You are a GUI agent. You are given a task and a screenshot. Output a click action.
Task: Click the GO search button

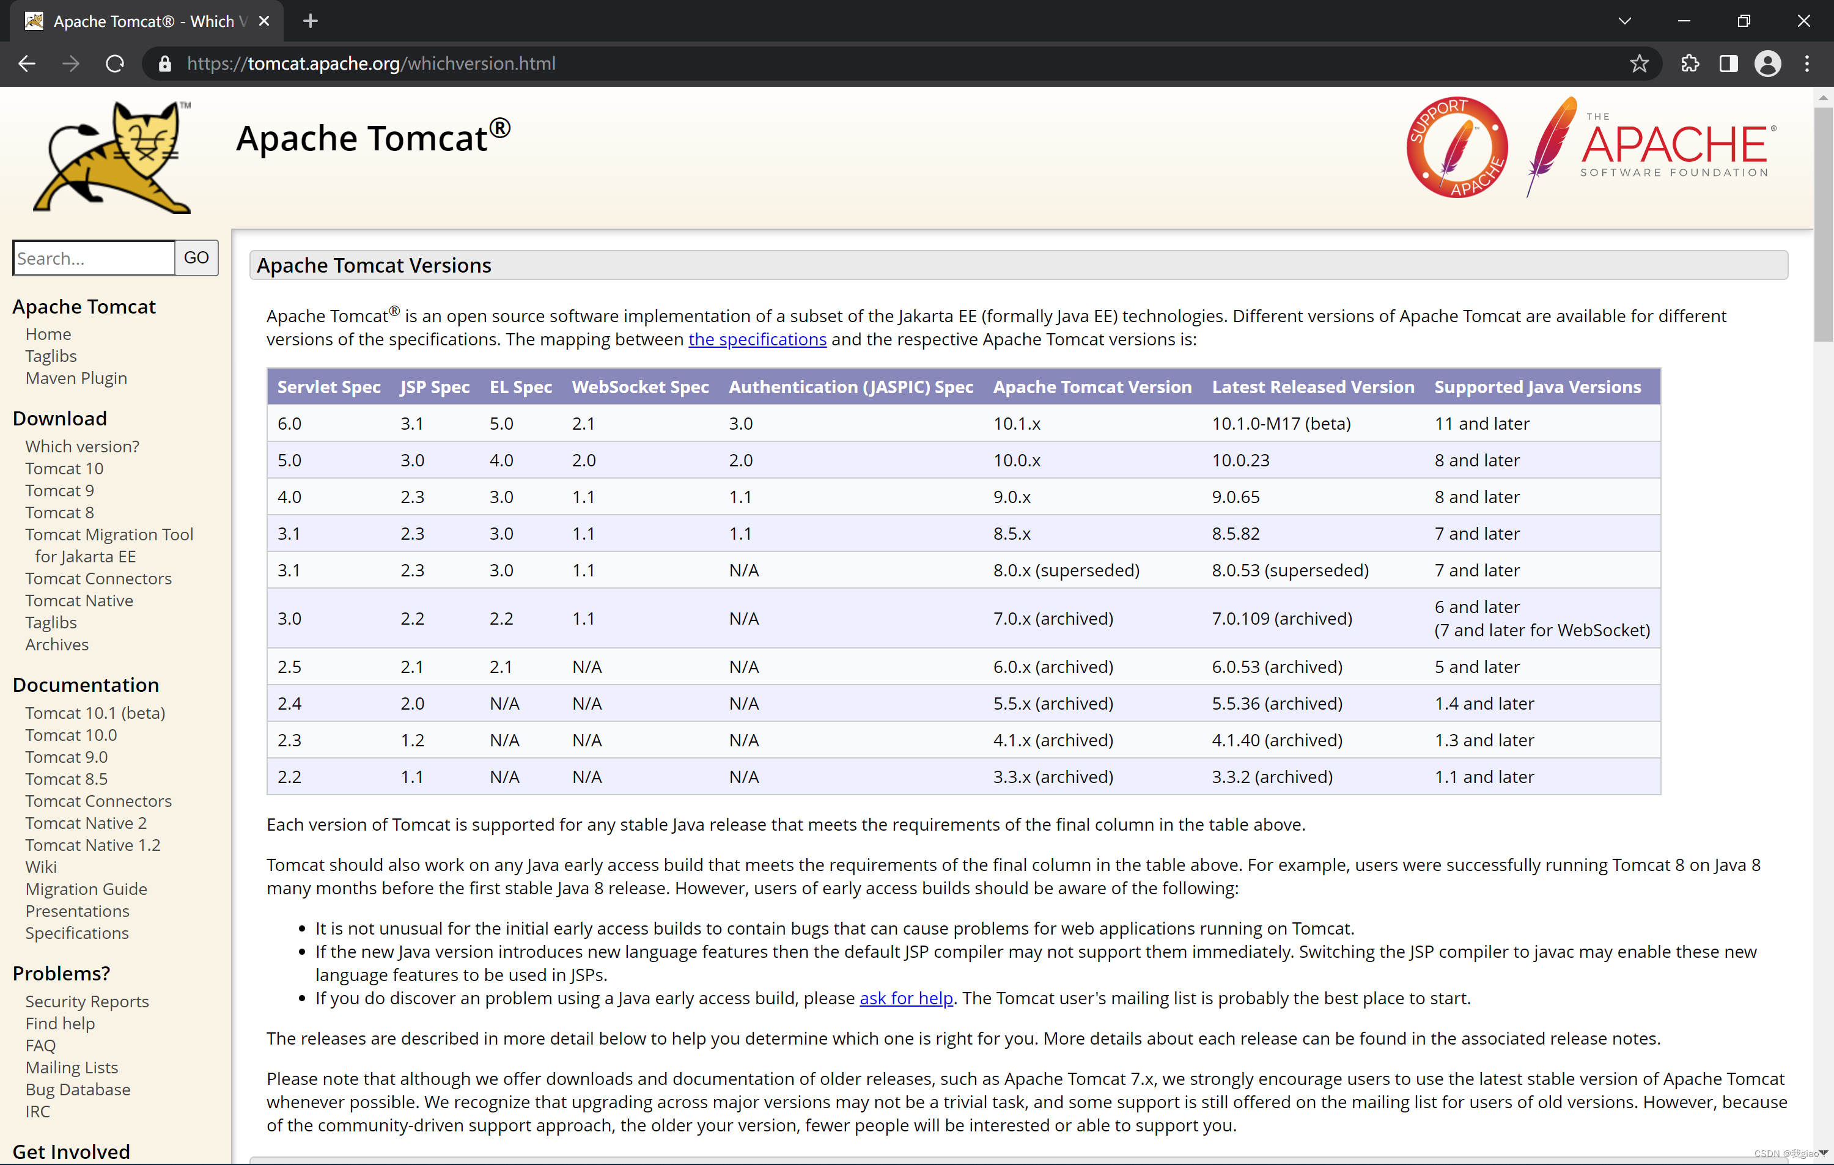click(x=196, y=258)
